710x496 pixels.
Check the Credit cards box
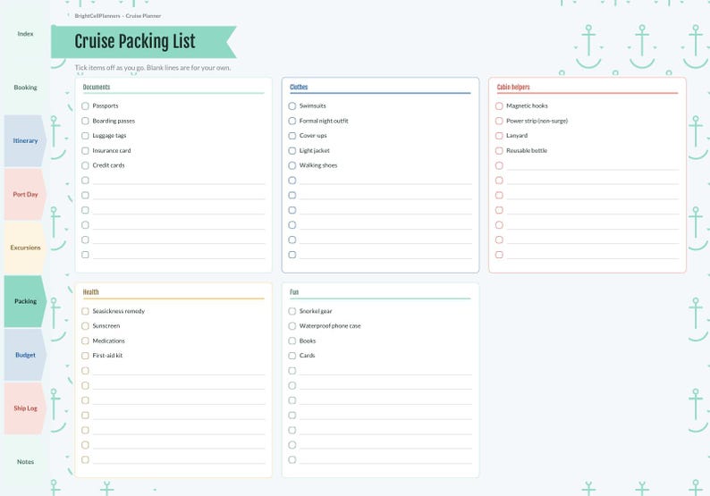[x=85, y=165]
